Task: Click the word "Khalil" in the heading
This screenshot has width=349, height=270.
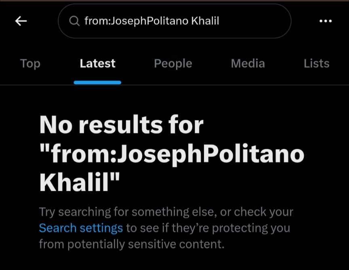Action: (75, 183)
